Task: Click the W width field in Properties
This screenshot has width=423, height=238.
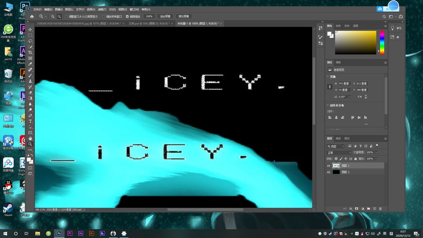Action: point(344,83)
